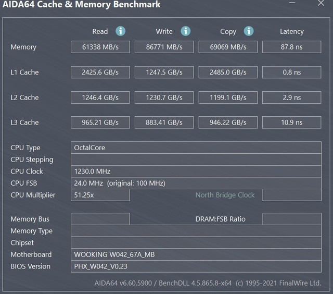Screen dimensions: 333x294
Task: Click the empty DRAM:FSB Ratio box
Action: pyautogui.click(x=291, y=219)
